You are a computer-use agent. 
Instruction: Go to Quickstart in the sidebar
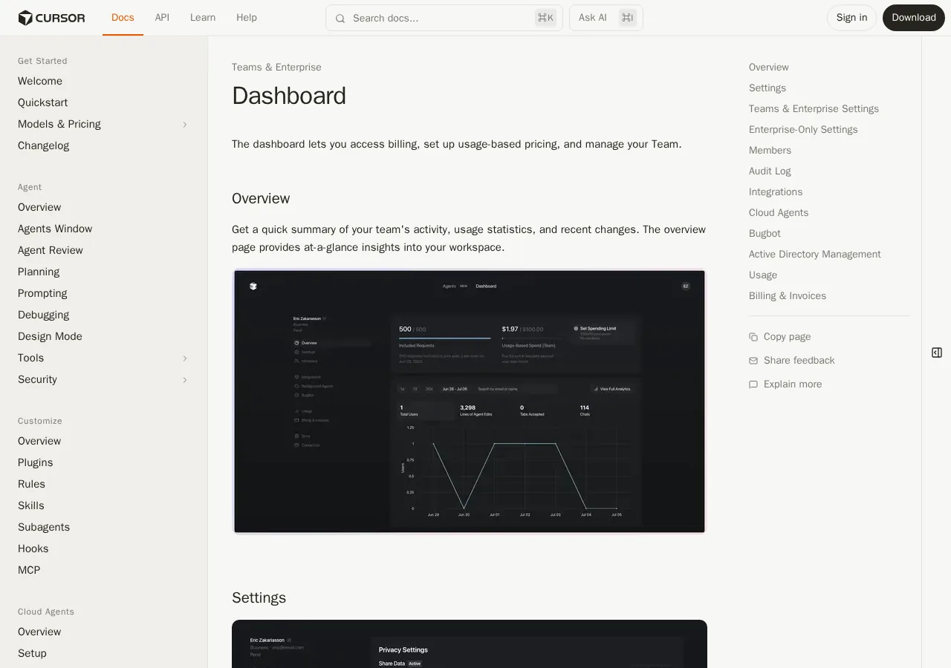(x=42, y=102)
